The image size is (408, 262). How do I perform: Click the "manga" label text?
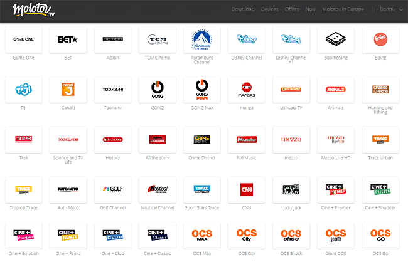[247, 108]
